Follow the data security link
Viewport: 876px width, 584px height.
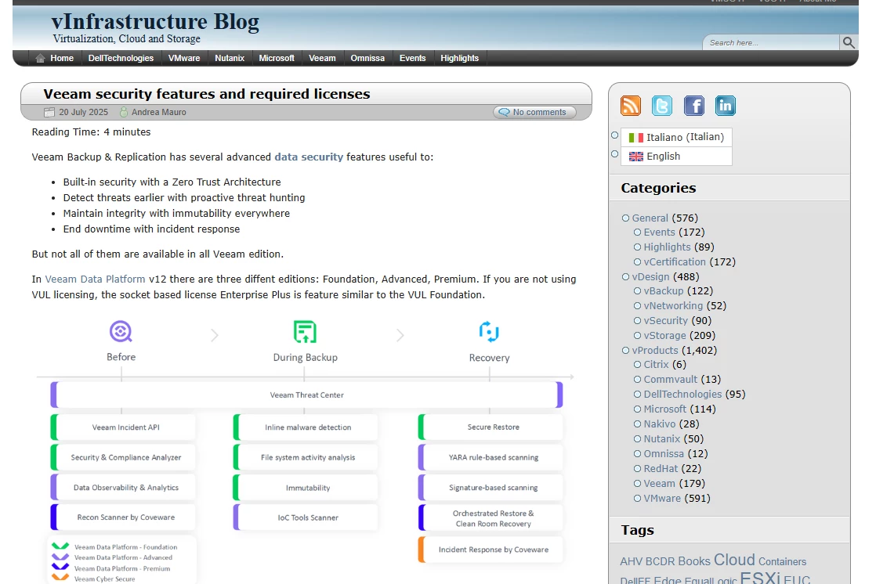(309, 157)
